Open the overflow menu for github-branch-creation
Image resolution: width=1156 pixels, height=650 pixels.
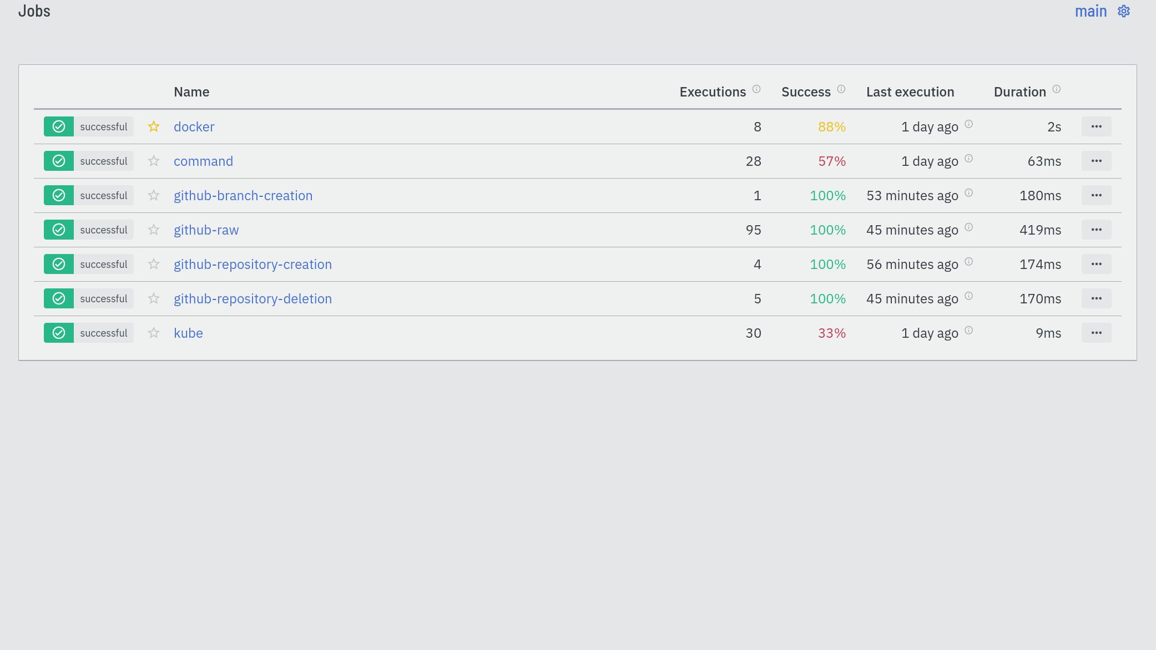(x=1096, y=195)
